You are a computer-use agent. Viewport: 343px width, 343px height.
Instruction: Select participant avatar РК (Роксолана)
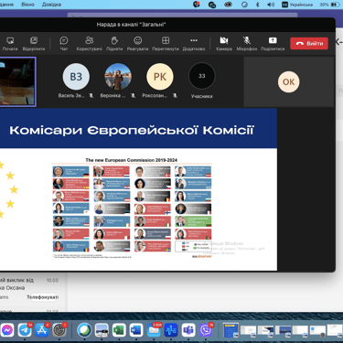tap(160, 77)
